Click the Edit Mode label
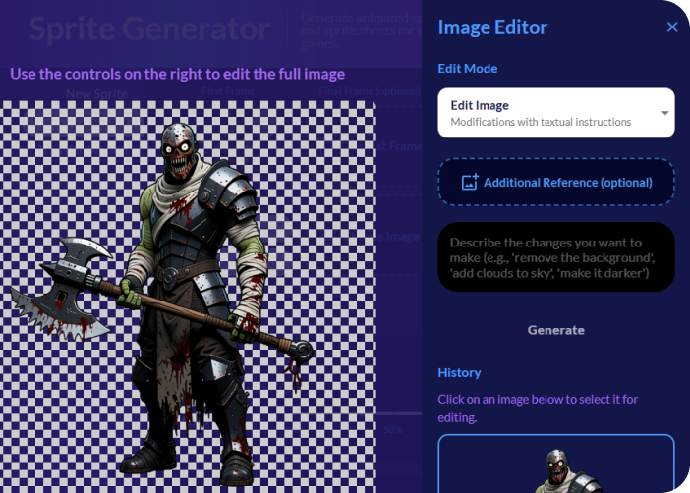This screenshot has width=690, height=493. coord(468,69)
